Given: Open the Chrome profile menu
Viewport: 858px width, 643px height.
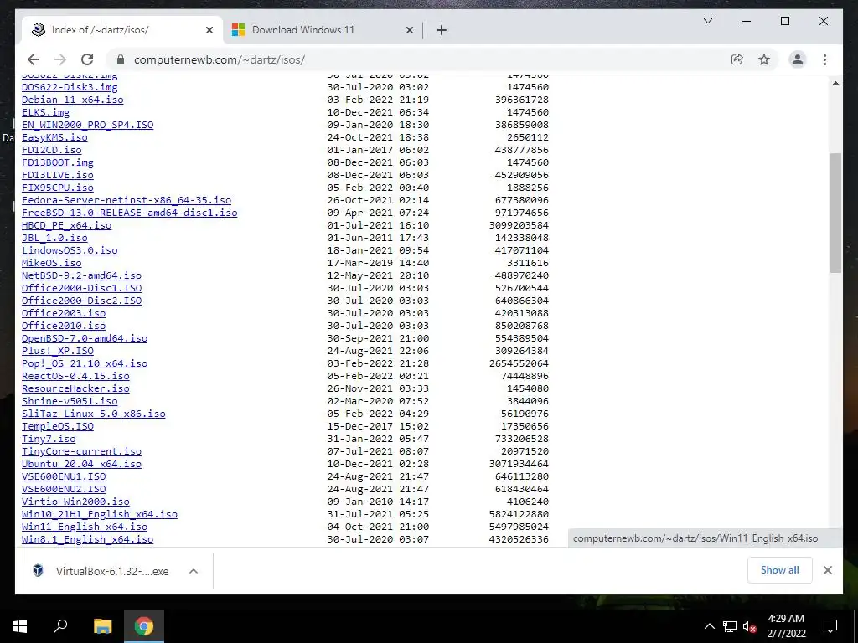Looking at the screenshot, I should pyautogui.click(x=798, y=59).
